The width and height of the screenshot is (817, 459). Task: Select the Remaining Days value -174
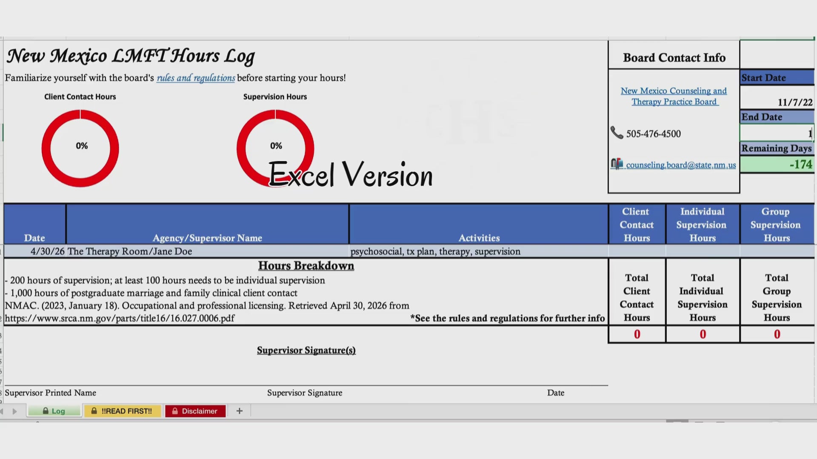pyautogui.click(x=777, y=164)
